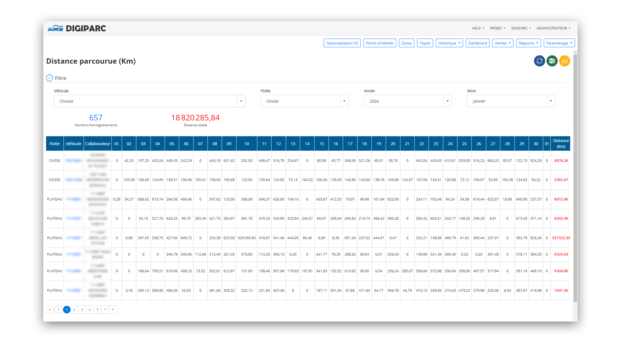This screenshot has width=621, height=349.
Task: Click the 529 055,80 cell
Action: 247,238
